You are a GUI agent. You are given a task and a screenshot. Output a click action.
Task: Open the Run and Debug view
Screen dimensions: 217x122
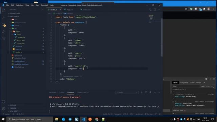click(4, 32)
